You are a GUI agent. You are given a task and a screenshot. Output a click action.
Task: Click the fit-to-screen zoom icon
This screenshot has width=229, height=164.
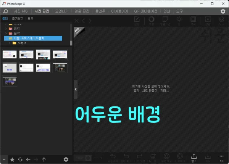pos(88,158)
